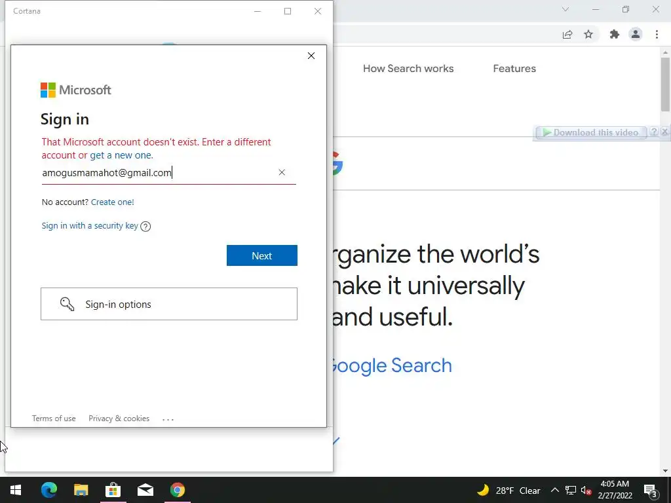Show hidden system tray icons
Image resolution: width=671 pixels, height=503 pixels.
tap(554, 490)
